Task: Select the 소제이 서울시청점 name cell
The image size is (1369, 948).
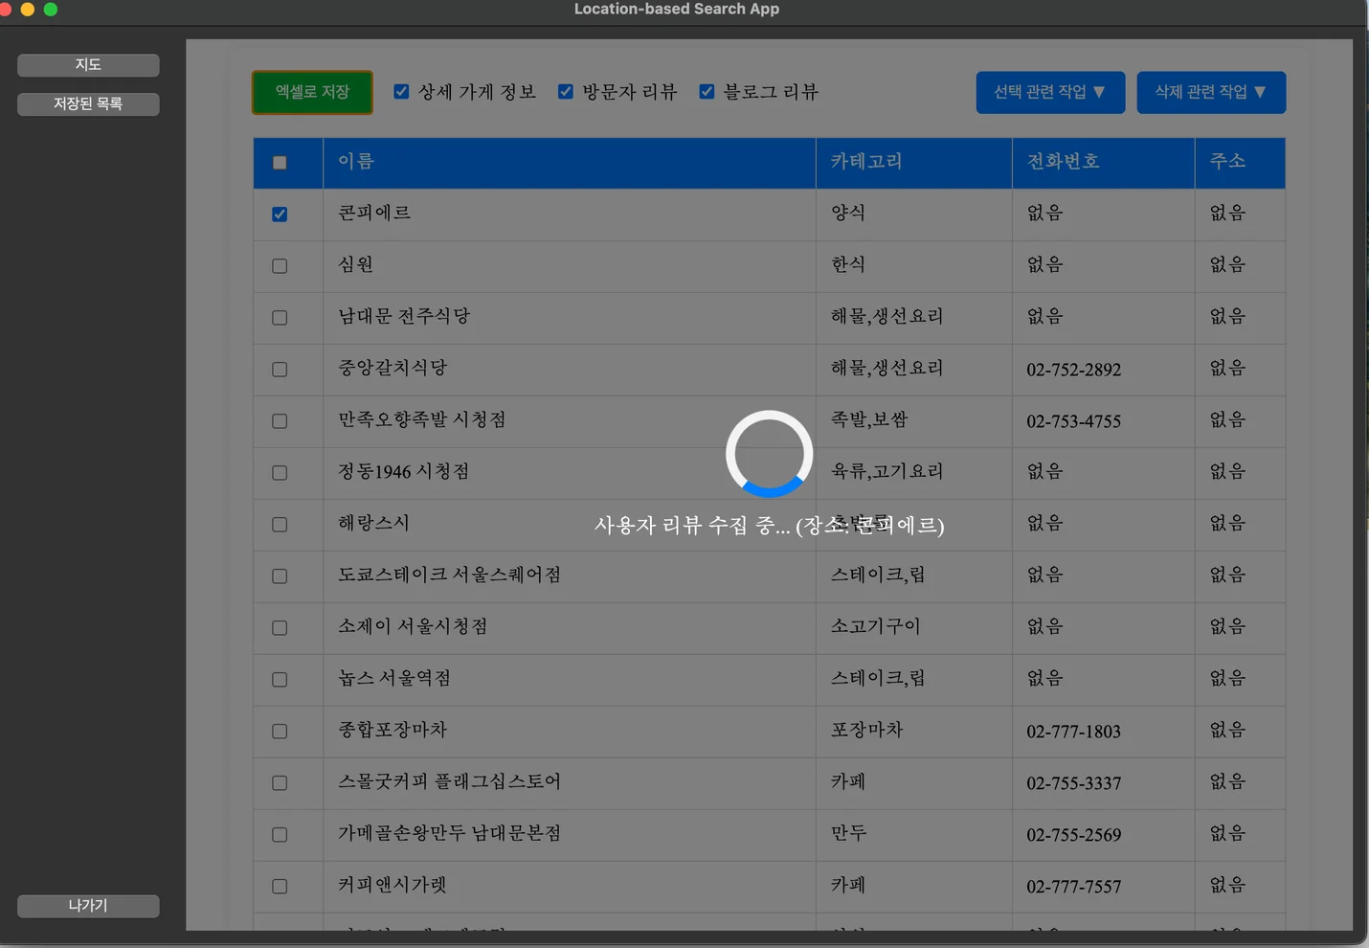Action: [x=570, y=628]
